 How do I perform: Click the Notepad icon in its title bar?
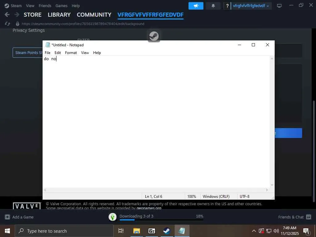(48, 45)
